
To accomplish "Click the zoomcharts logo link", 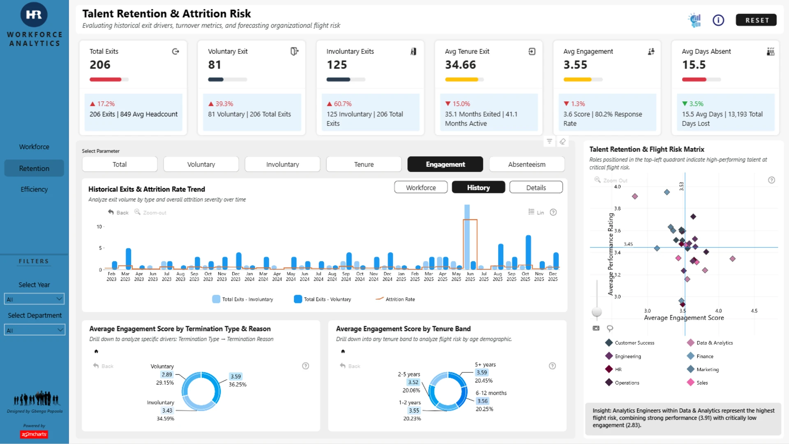I will pos(34,434).
